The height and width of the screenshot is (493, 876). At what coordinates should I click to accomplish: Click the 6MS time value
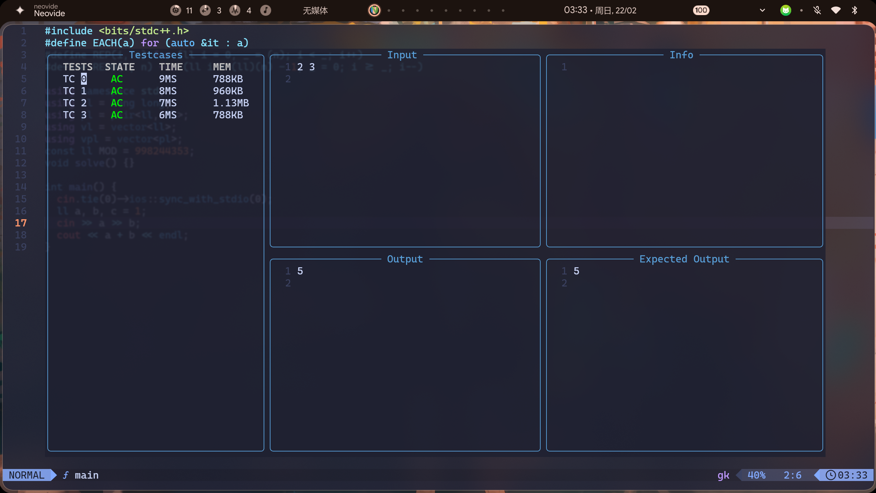click(x=168, y=115)
